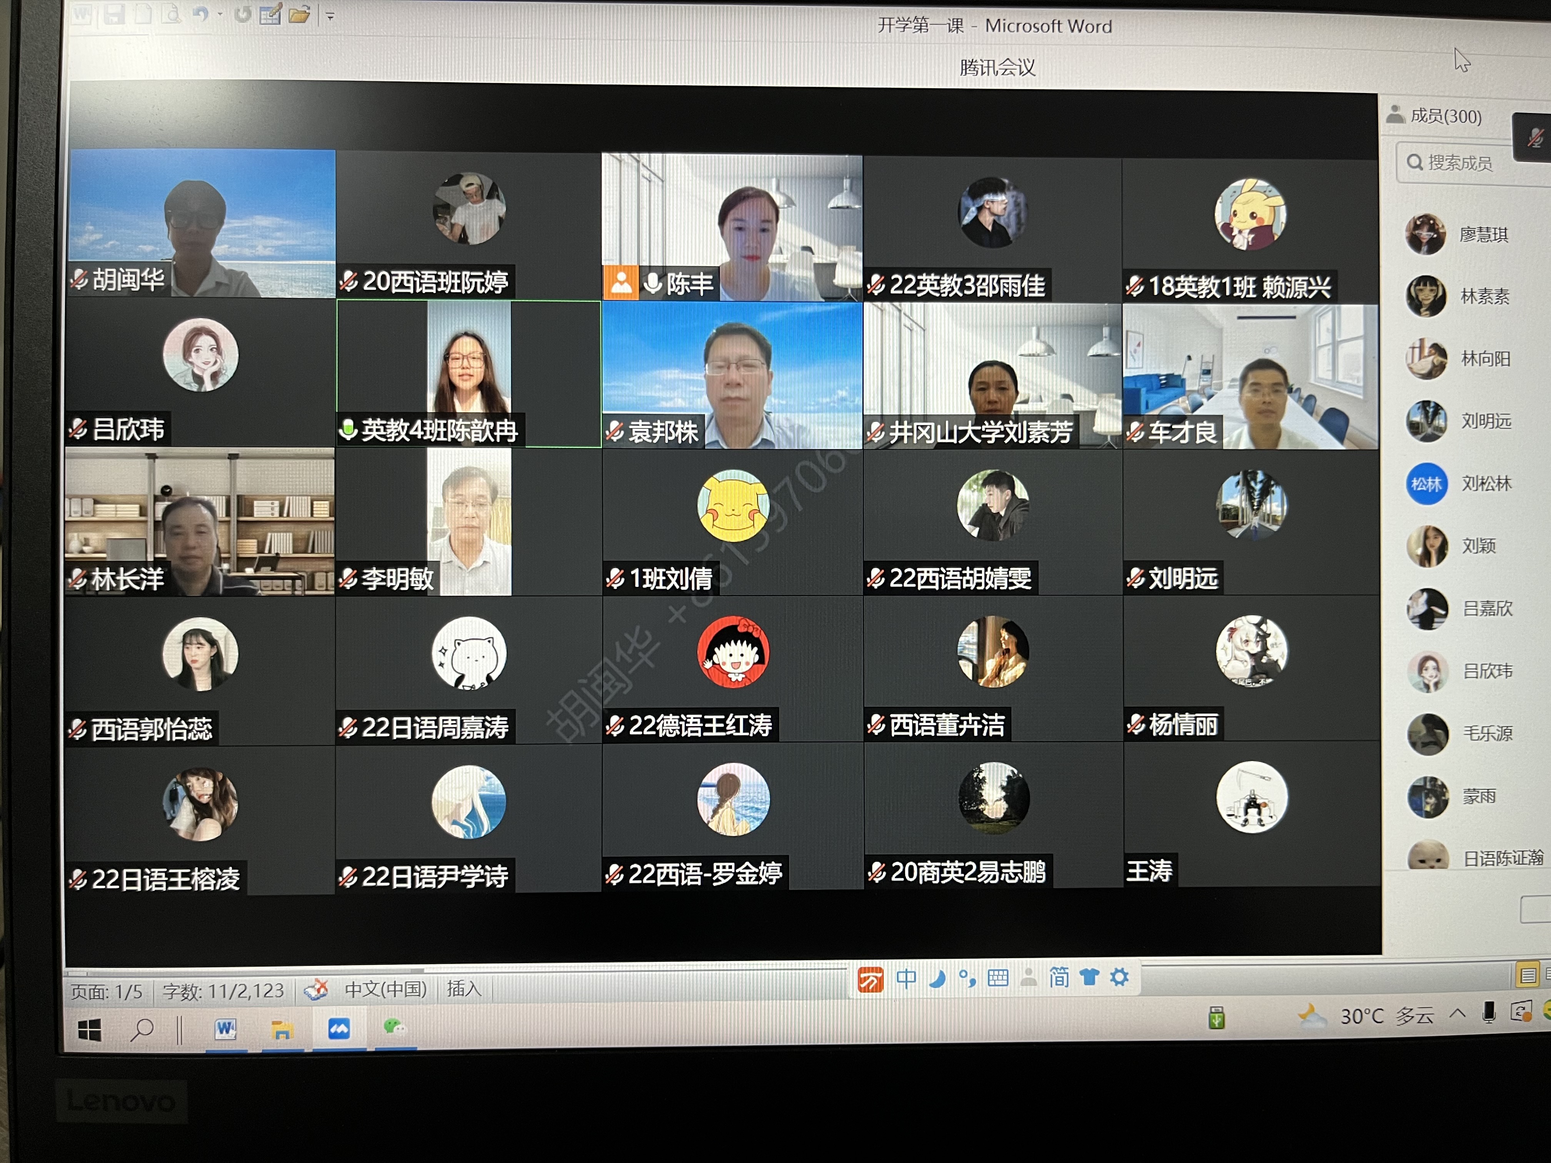Toggle IME punctuation mode icon
Screen dimensions: 1551x1163
(x=967, y=978)
